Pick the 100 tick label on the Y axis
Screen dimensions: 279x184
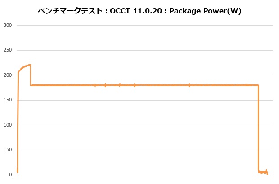tap(8, 125)
